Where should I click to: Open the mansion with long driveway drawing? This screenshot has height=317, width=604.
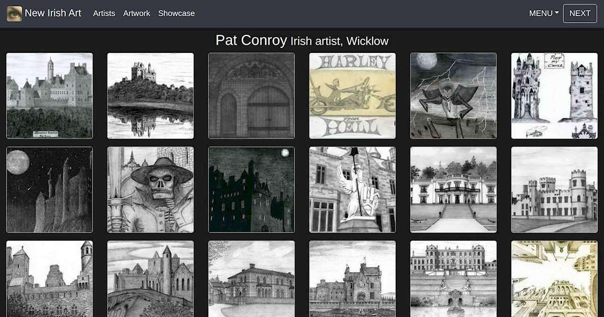[453, 189]
